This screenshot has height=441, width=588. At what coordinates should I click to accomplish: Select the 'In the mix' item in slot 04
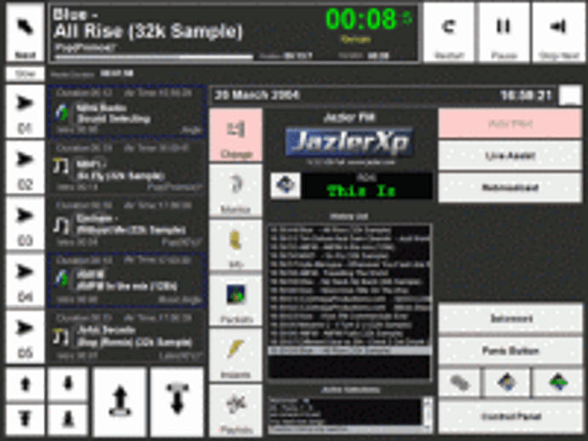(126, 280)
